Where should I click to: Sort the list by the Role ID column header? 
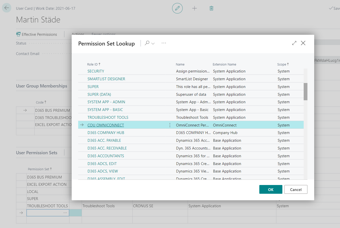pos(94,64)
